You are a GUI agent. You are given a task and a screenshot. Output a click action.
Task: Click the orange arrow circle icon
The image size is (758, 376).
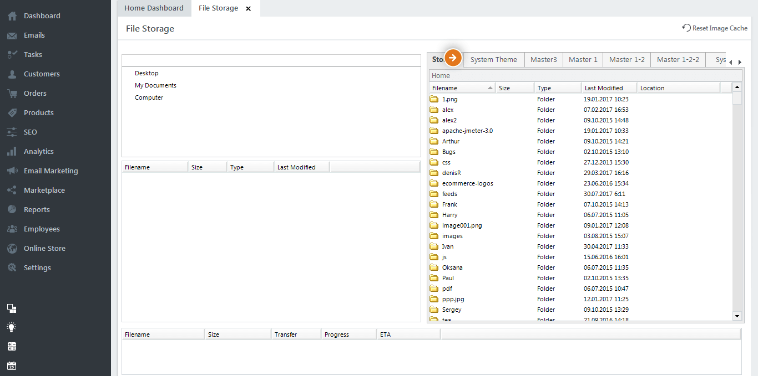[453, 57]
